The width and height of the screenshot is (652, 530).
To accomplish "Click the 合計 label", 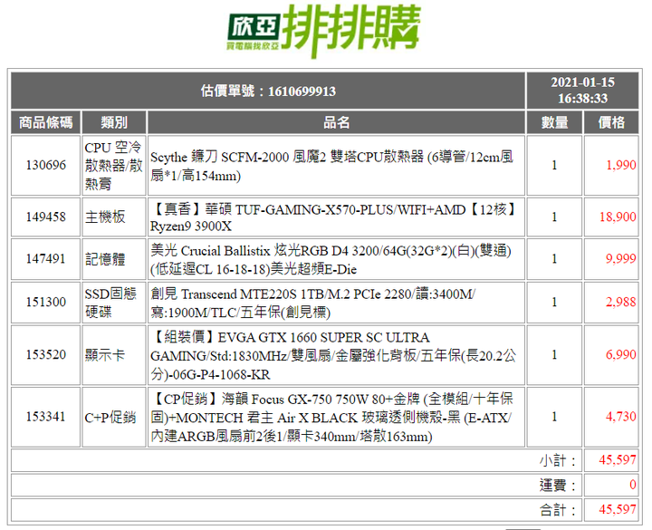I will coord(558,509).
